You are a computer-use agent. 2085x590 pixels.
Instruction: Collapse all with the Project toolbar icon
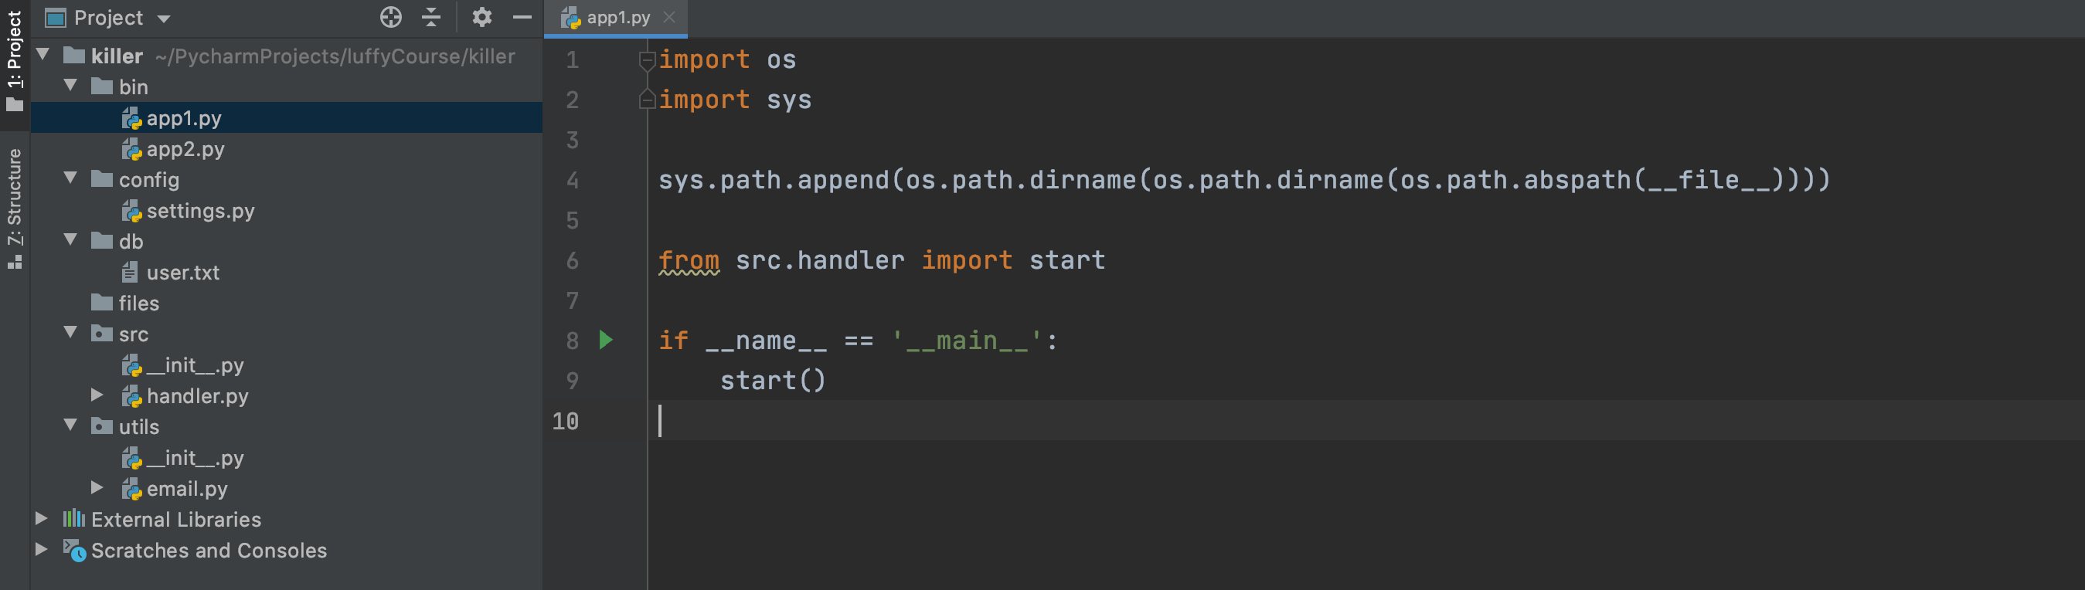(x=431, y=17)
